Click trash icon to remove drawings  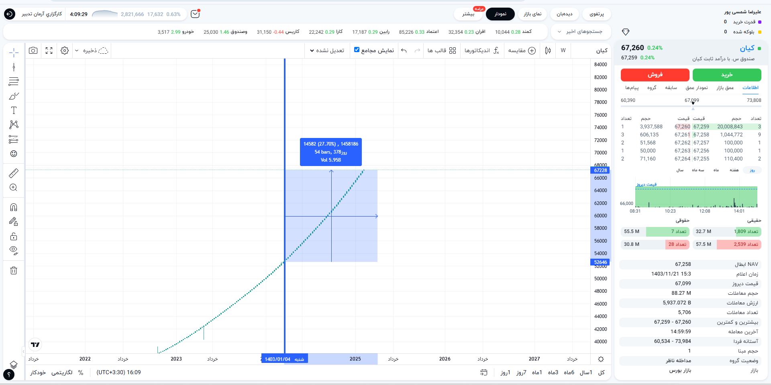14,270
